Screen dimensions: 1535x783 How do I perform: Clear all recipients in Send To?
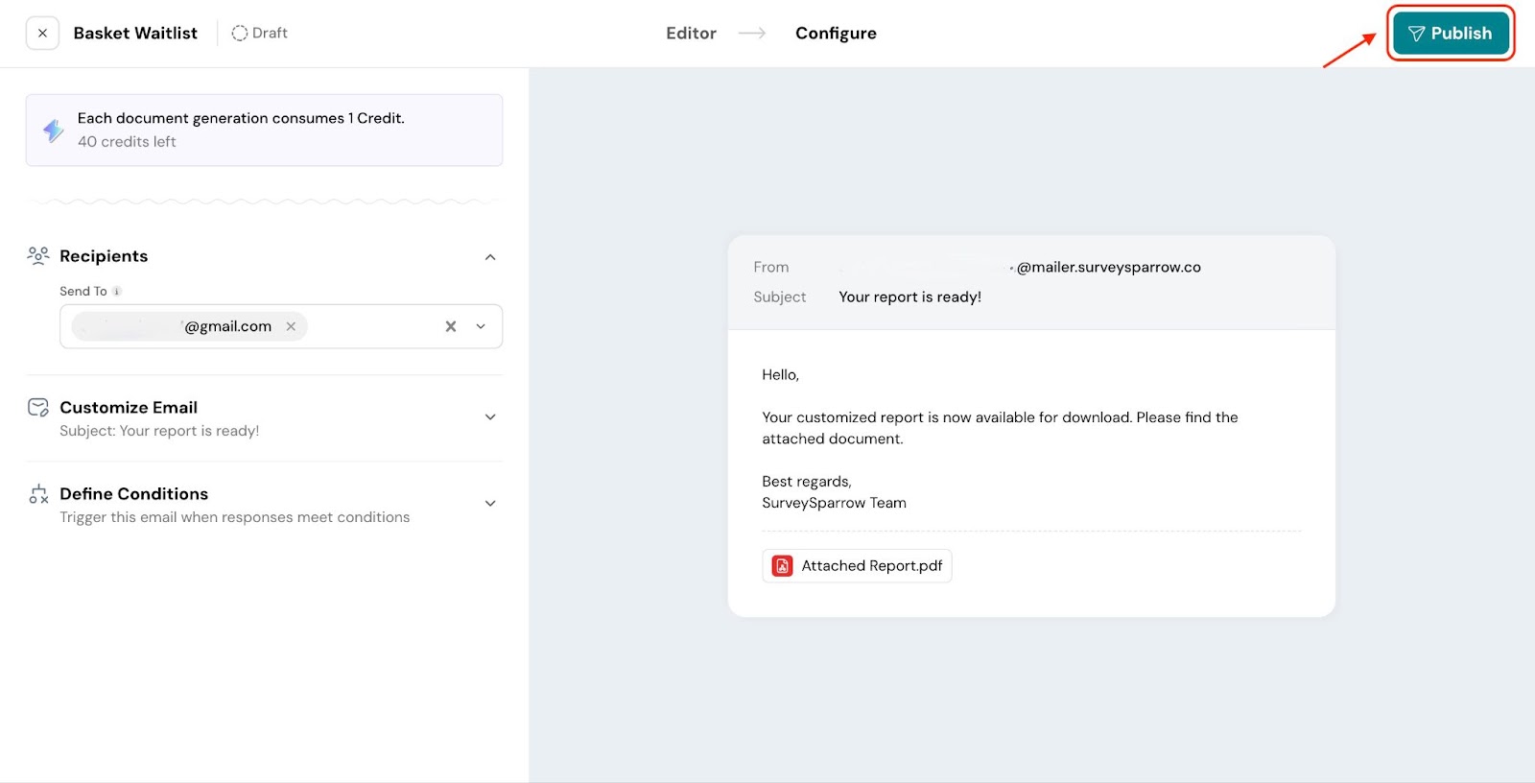(450, 326)
